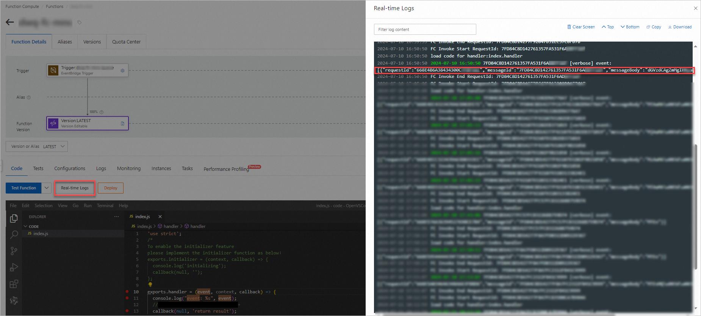
Task: Open the Logs tab
Action: [101, 169]
